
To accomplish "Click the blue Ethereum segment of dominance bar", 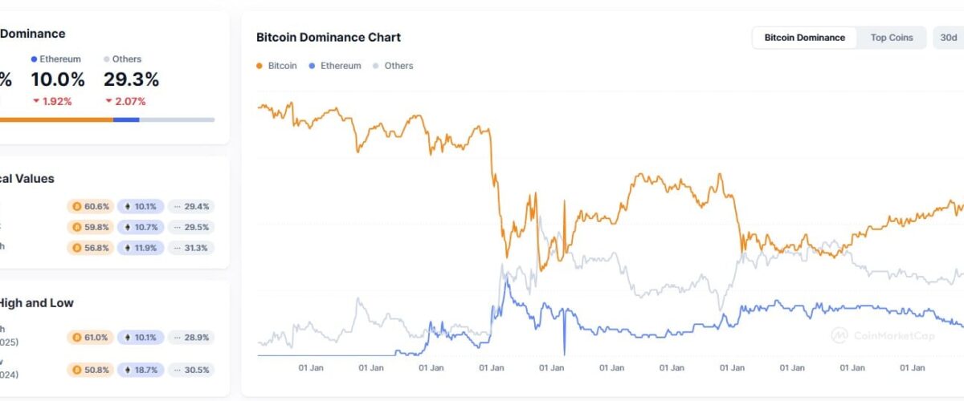I will [126, 119].
